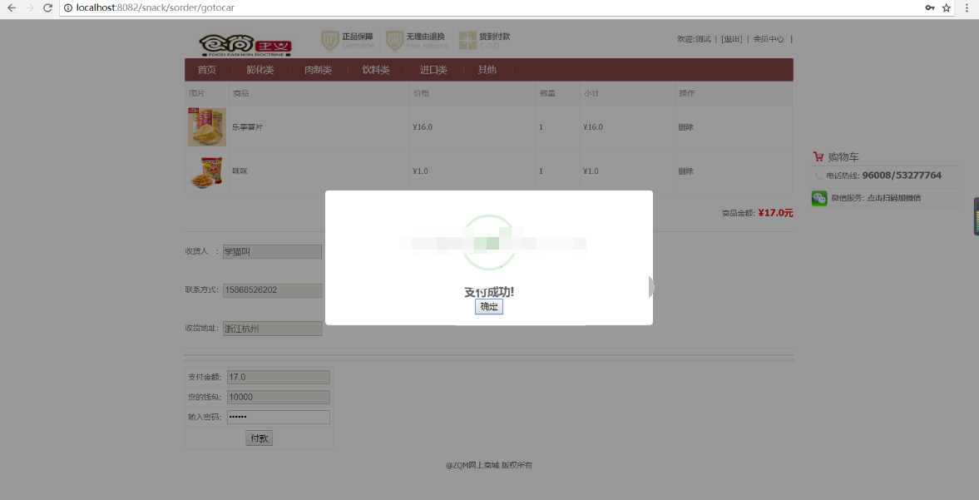Open the 会员中心 member center link
The height and width of the screenshot is (500, 979).
click(769, 39)
